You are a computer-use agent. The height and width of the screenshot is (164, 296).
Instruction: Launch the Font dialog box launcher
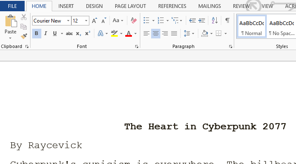137,47
